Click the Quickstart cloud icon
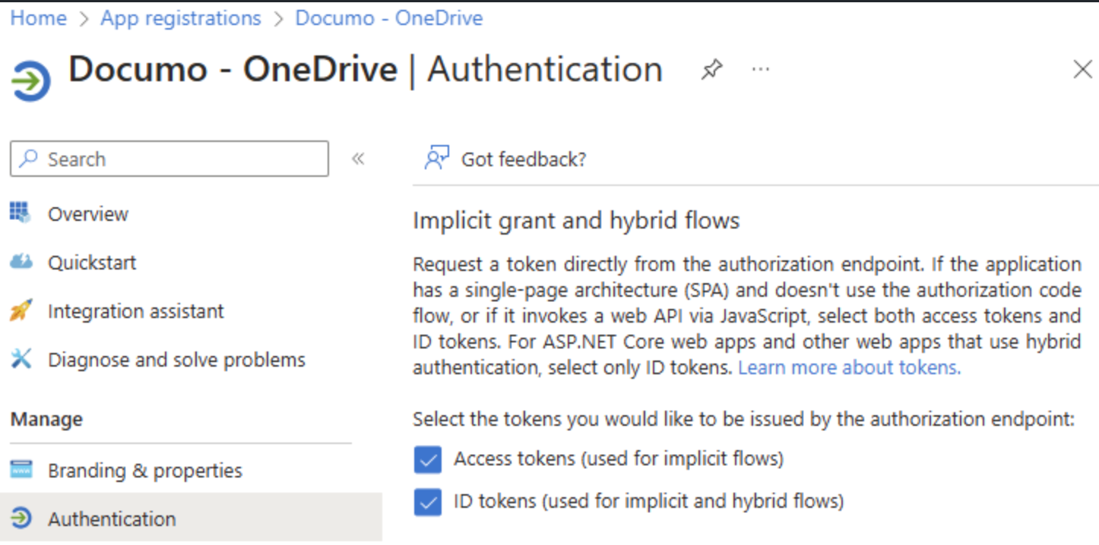Image resolution: width=1099 pixels, height=545 pixels. [21, 262]
